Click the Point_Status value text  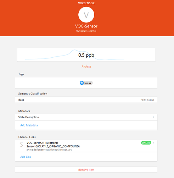click(147, 100)
